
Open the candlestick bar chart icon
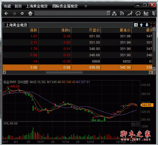point(146,13)
